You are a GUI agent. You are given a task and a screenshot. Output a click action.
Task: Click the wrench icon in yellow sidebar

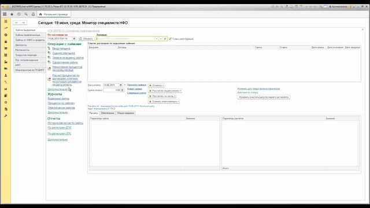pos(6,116)
